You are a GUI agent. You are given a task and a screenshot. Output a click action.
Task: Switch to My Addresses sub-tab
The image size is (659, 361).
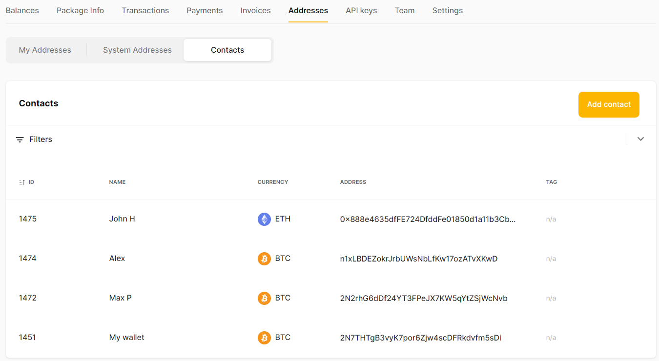[x=45, y=50]
